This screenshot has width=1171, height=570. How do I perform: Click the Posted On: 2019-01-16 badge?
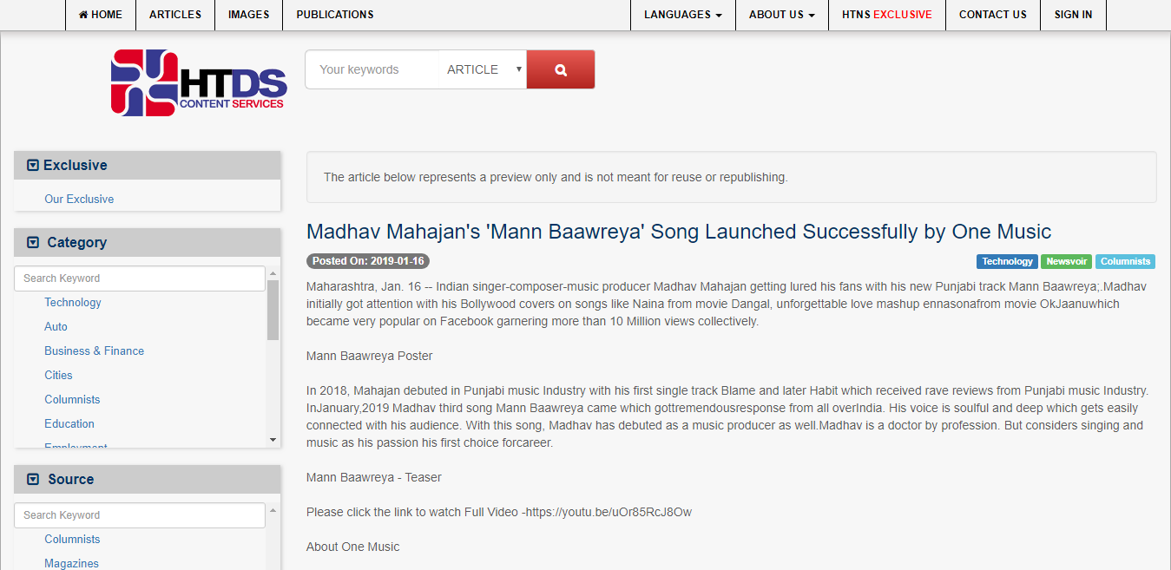pyautogui.click(x=368, y=261)
